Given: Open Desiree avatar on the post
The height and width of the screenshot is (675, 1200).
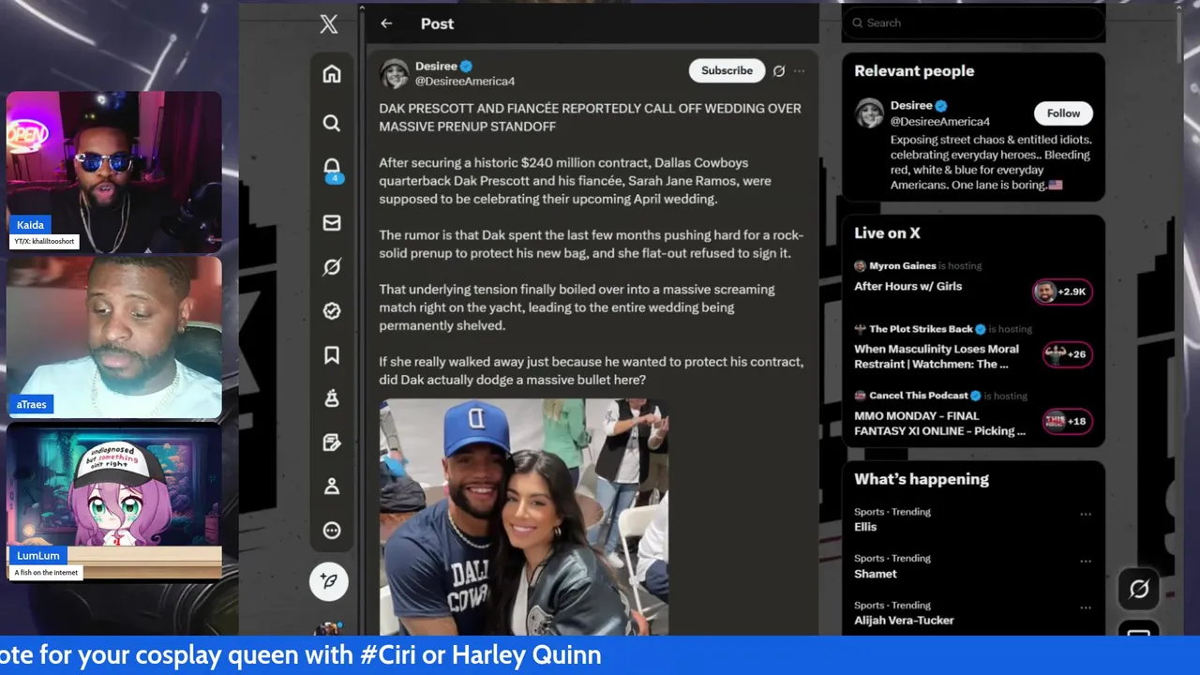Looking at the screenshot, I should tap(395, 74).
